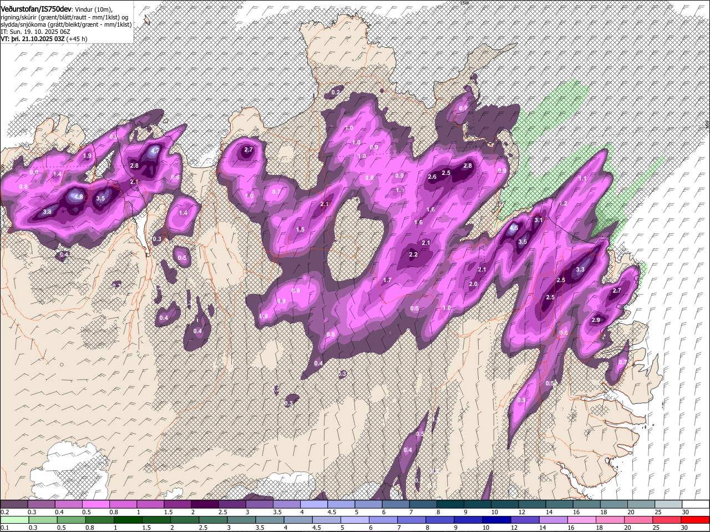The width and height of the screenshot is (710, 532).
Task: Click the 1.7 value label
Action: coord(387,280)
